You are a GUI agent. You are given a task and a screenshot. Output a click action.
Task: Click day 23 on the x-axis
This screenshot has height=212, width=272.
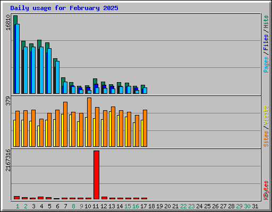click(x=191, y=206)
